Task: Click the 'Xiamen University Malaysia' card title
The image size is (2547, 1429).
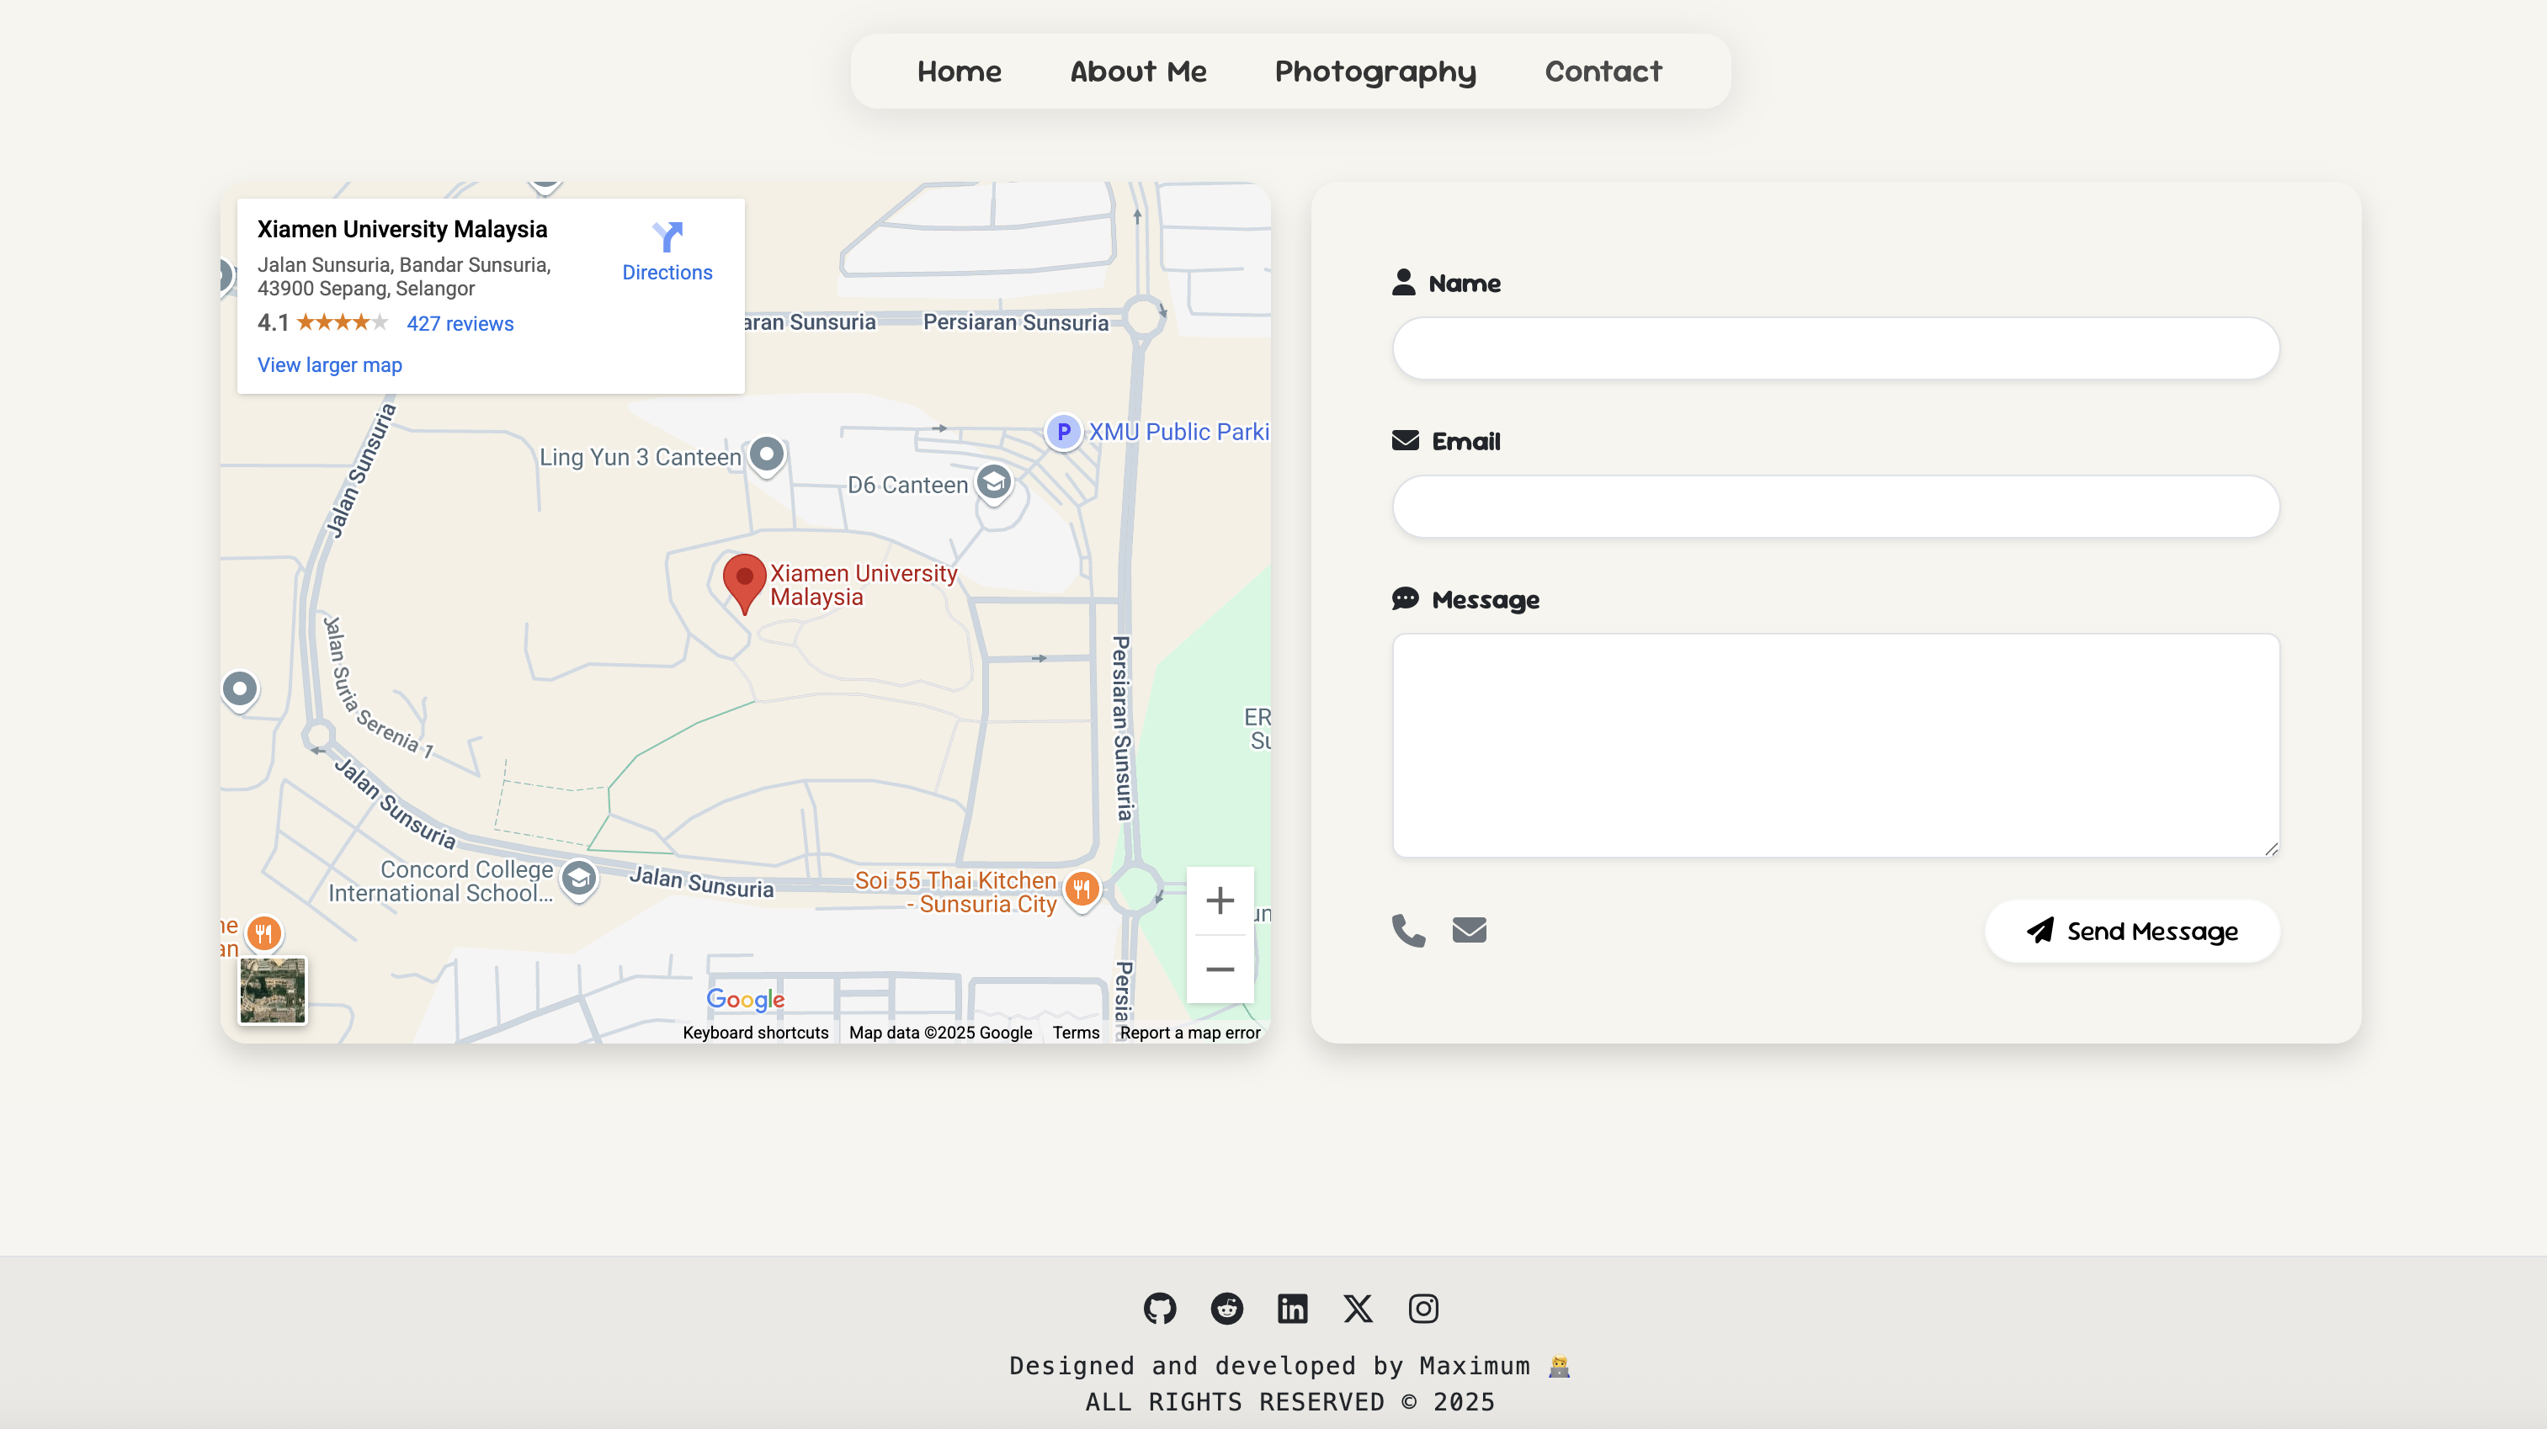Action: click(x=401, y=230)
